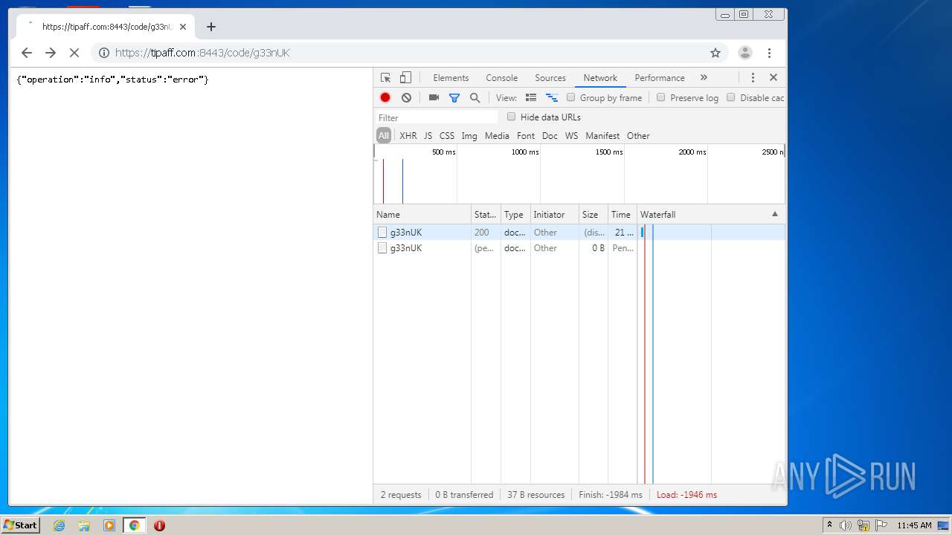Toggle the network filter bar
952x535 pixels.
[x=454, y=97]
